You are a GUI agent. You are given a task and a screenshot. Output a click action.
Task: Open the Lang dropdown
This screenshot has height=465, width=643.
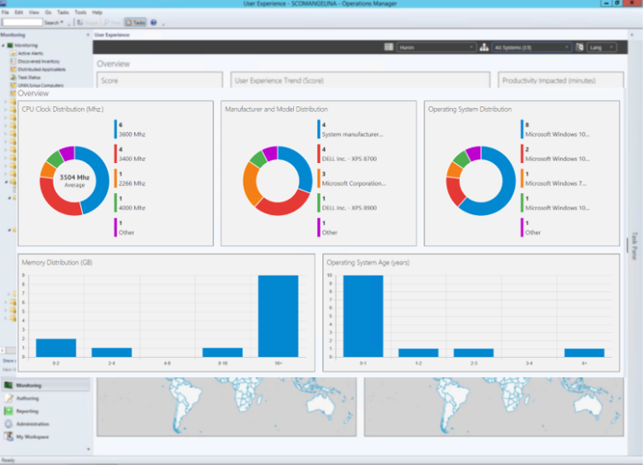pyautogui.click(x=602, y=48)
